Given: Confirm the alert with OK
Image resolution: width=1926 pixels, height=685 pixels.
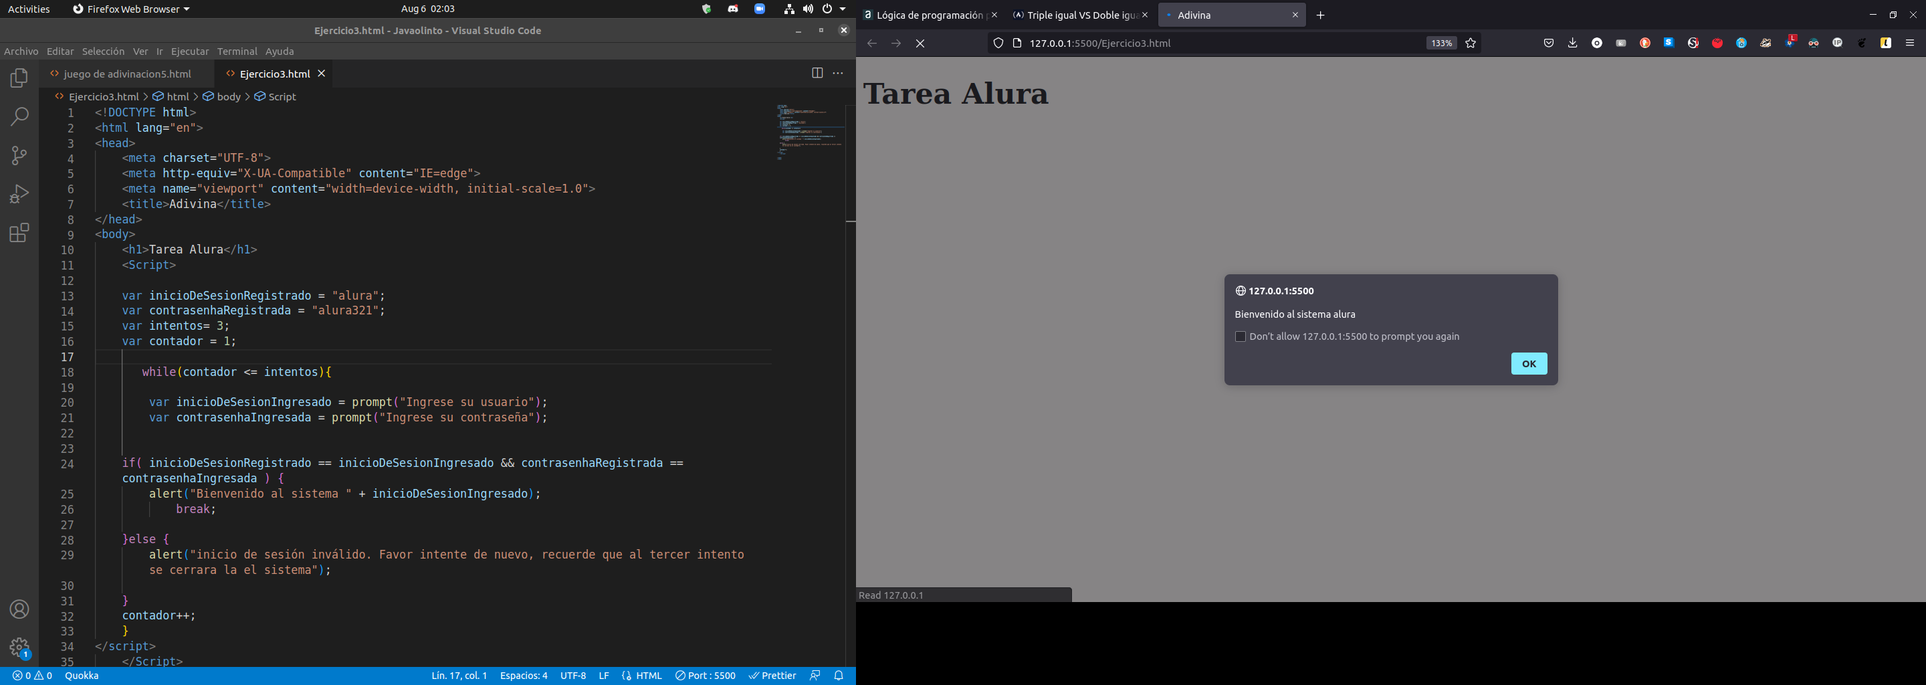Looking at the screenshot, I should [1529, 363].
